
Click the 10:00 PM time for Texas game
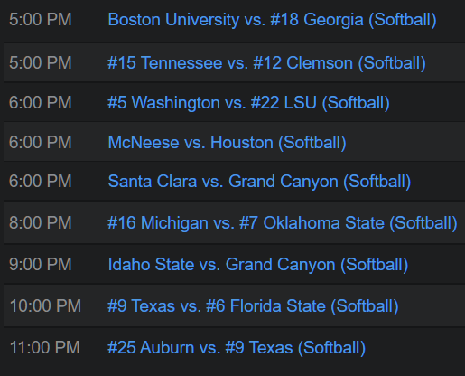pos(45,305)
